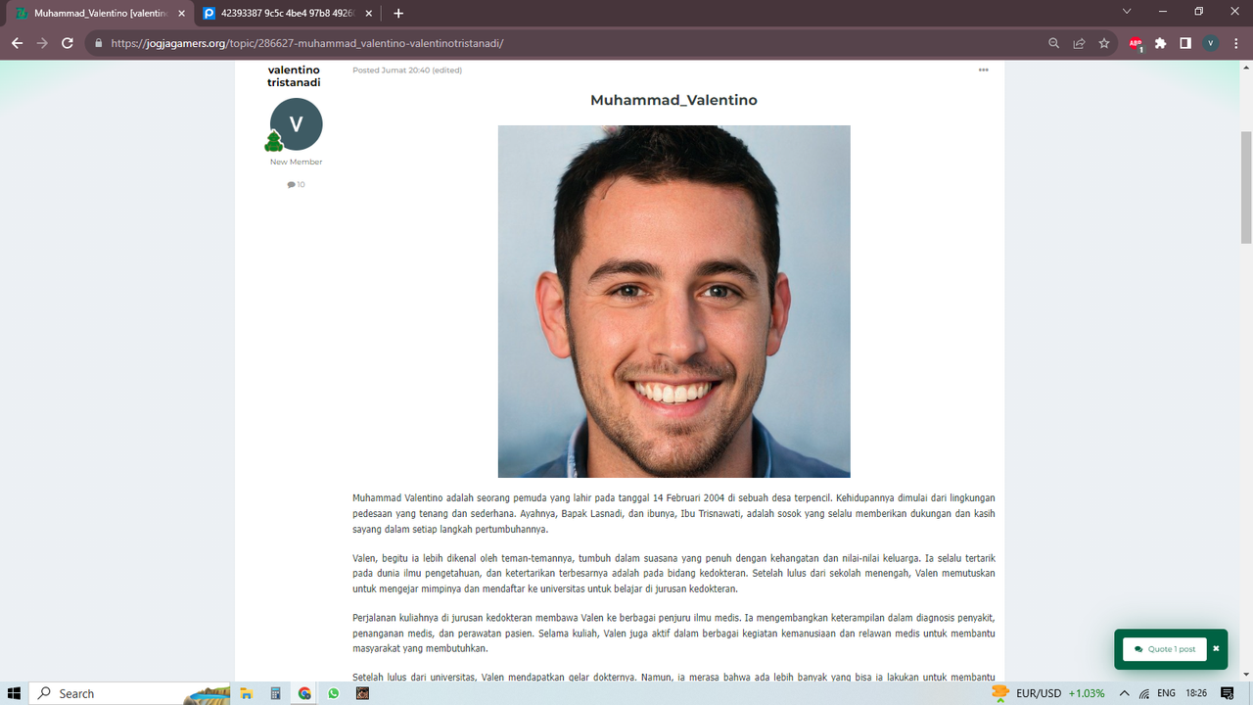This screenshot has width=1253, height=705.
Task: Open post options three-dot menu
Action: 983,70
